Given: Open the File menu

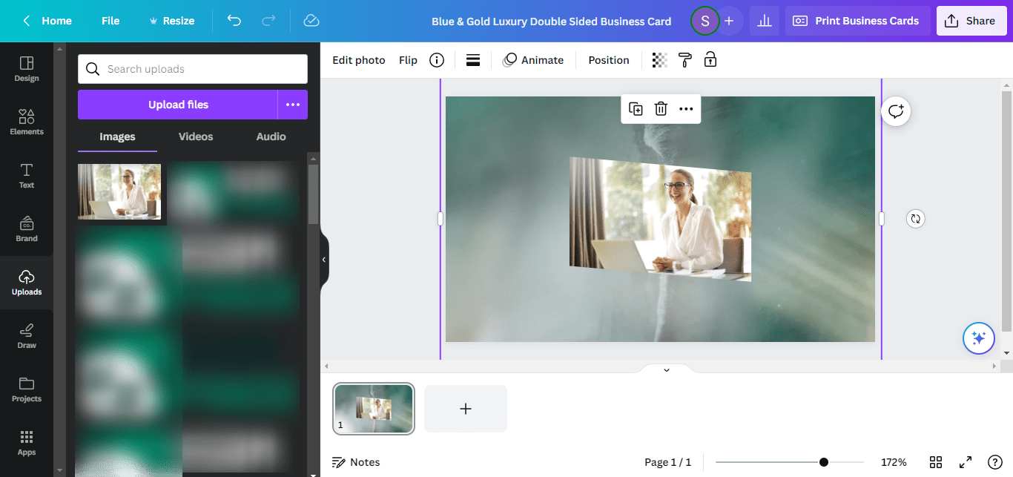Looking at the screenshot, I should click(x=110, y=20).
